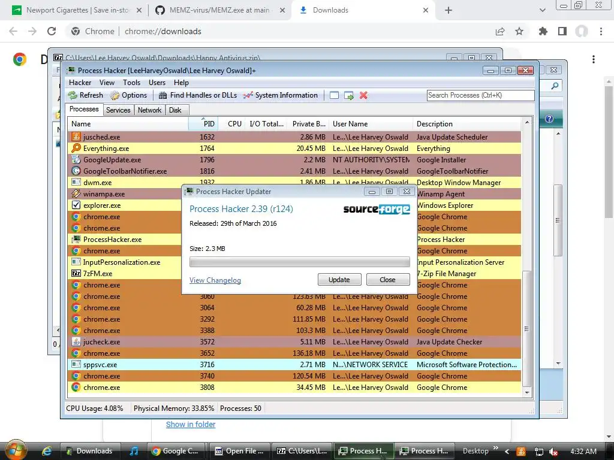Select the GoogleToolbarNotifier.exe icon
Image resolution: width=614 pixels, height=460 pixels.
click(x=76, y=171)
